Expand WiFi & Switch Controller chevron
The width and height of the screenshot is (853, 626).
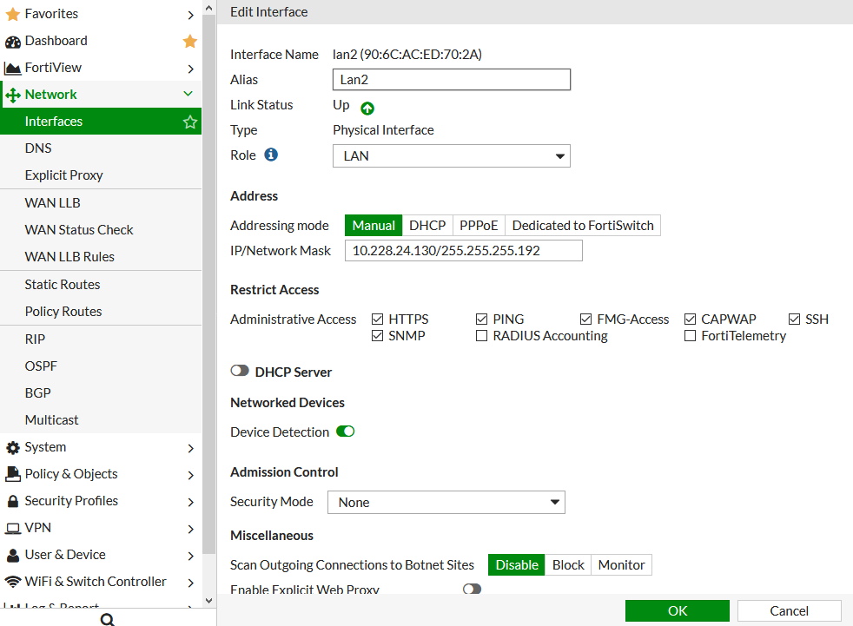coord(190,583)
